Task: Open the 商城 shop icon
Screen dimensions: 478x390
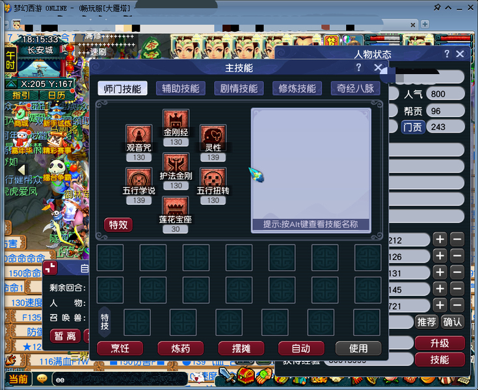Action: (x=21, y=116)
